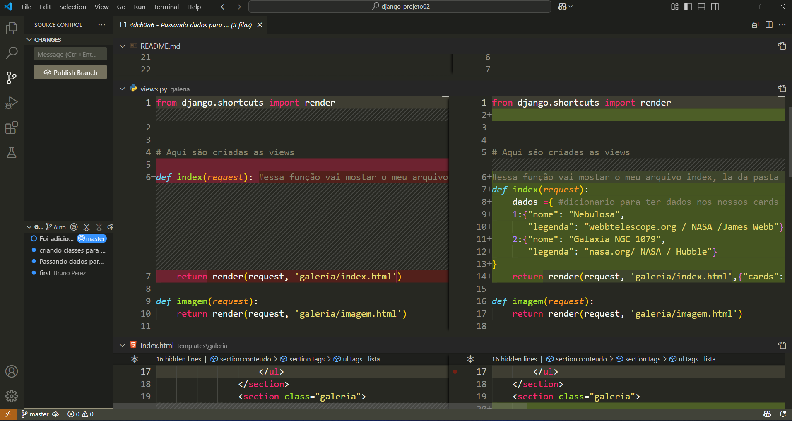Viewport: 792px width, 421px height.
Task: Open the Search view in activity bar
Action: tap(12, 53)
